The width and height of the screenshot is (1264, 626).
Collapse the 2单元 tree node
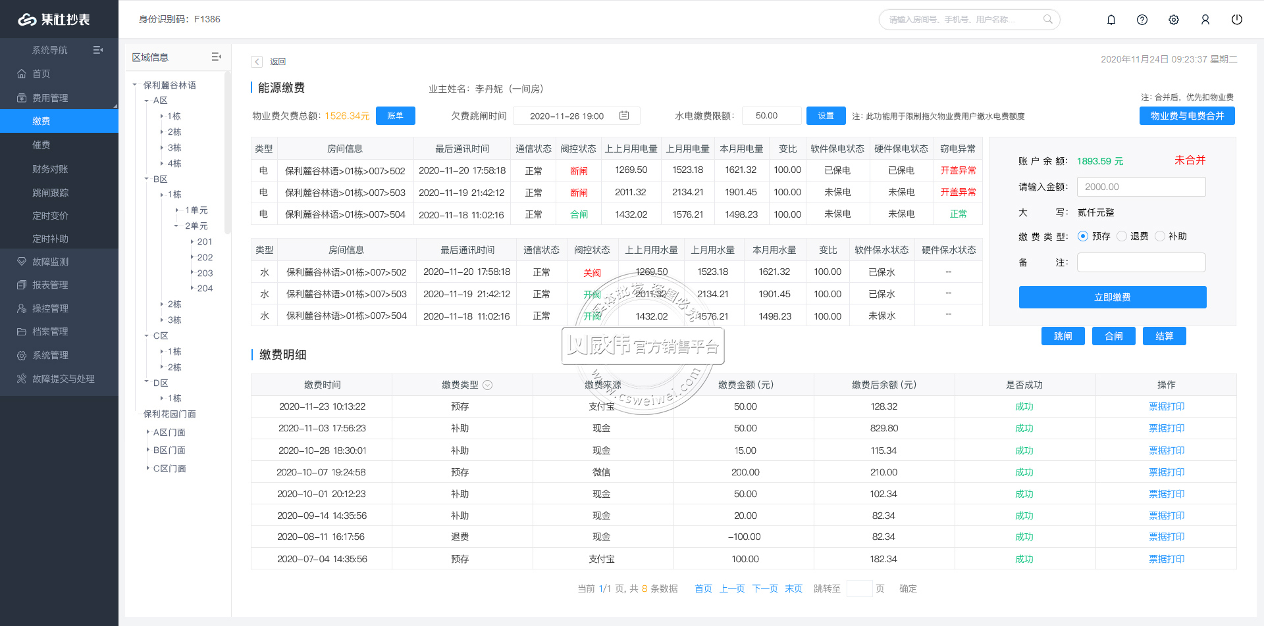pos(176,226)
